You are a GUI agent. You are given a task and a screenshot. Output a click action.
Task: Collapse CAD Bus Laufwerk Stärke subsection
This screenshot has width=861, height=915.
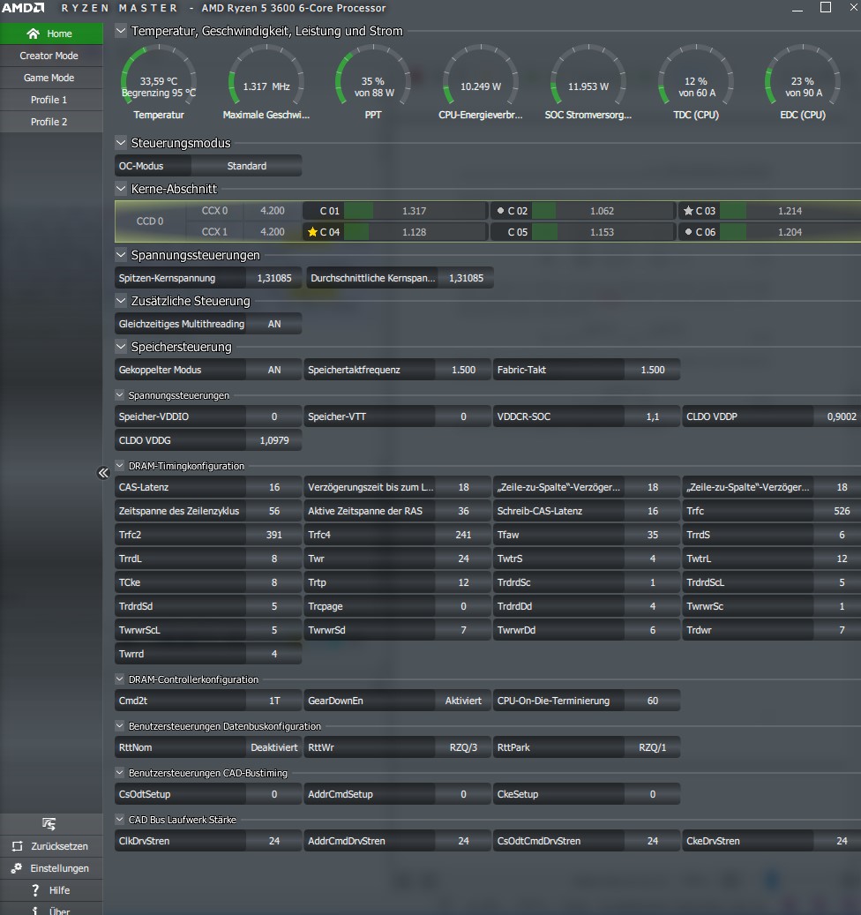120,820
